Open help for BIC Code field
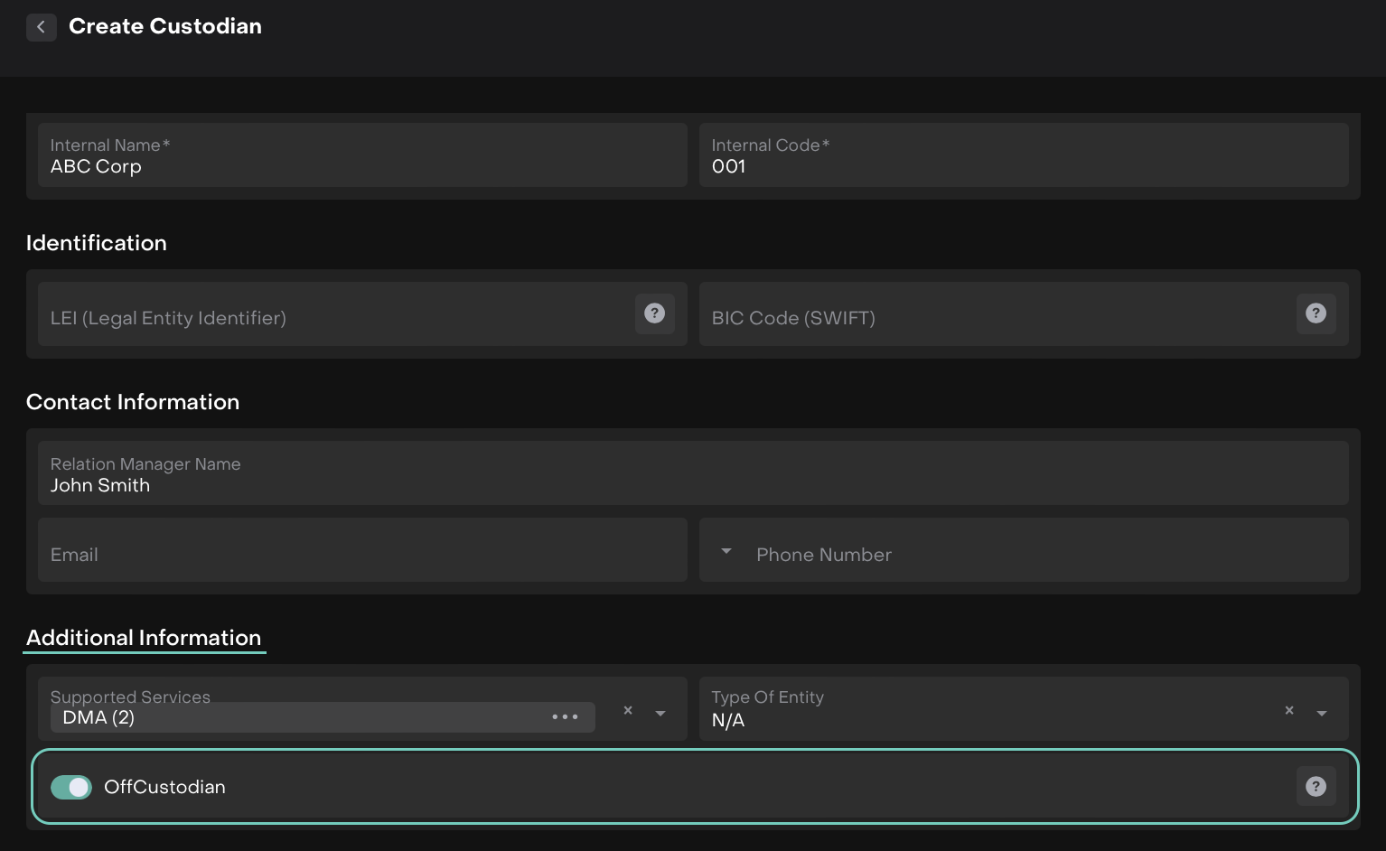 [1316, 313]
